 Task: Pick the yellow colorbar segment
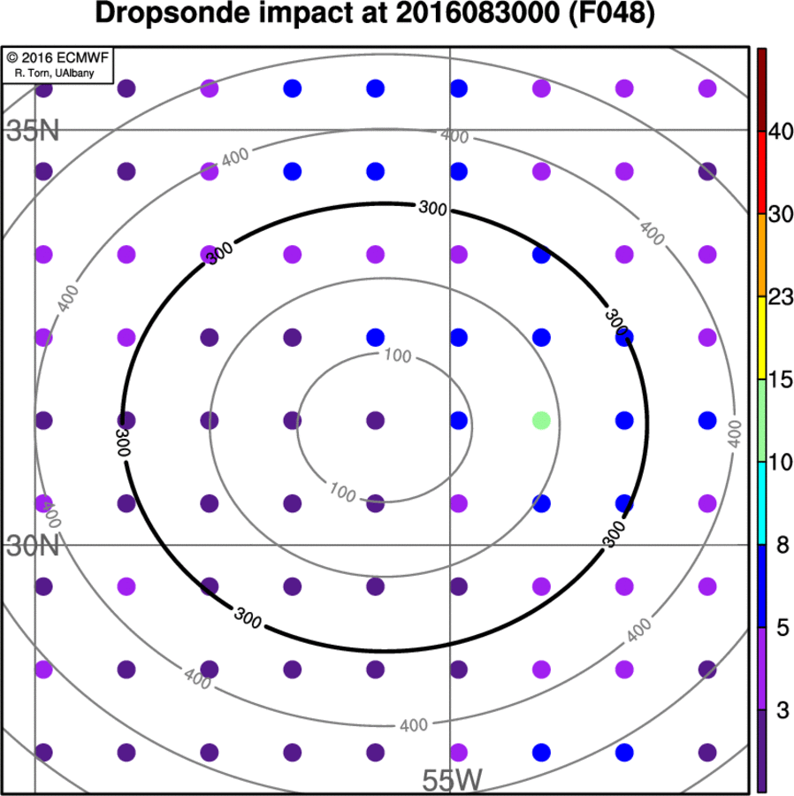tap(761, 338)
